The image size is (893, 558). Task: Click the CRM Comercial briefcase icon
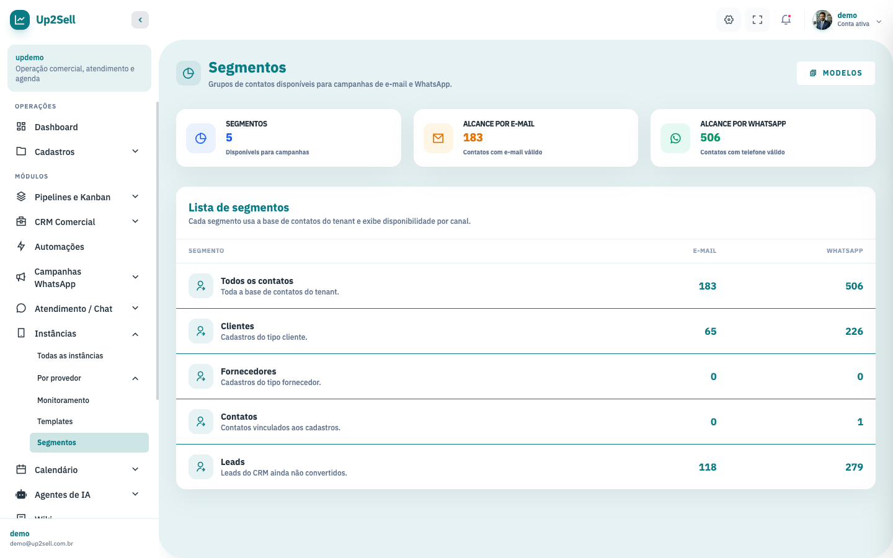[21, 221]
